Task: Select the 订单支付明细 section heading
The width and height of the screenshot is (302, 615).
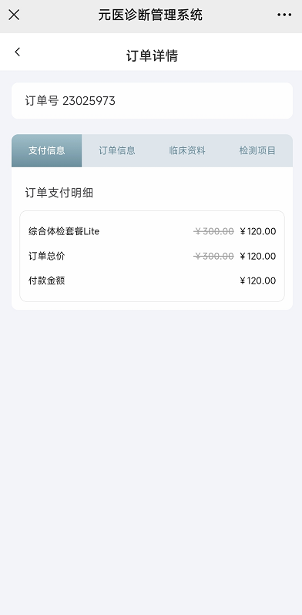Action: coord(59,193)
